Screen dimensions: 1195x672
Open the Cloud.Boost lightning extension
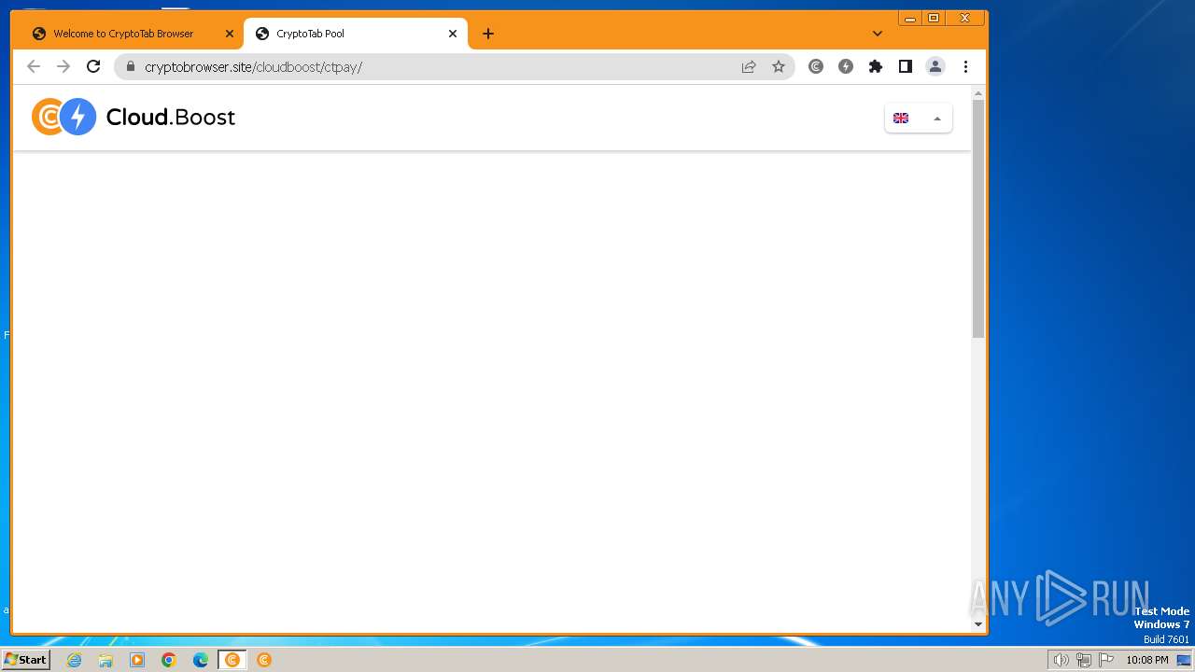click(846, 66)
